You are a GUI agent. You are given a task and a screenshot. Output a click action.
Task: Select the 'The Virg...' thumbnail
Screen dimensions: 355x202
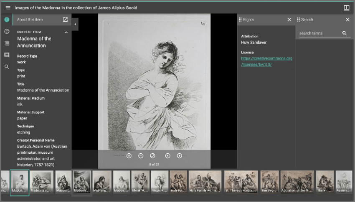[x=270, y=182]
